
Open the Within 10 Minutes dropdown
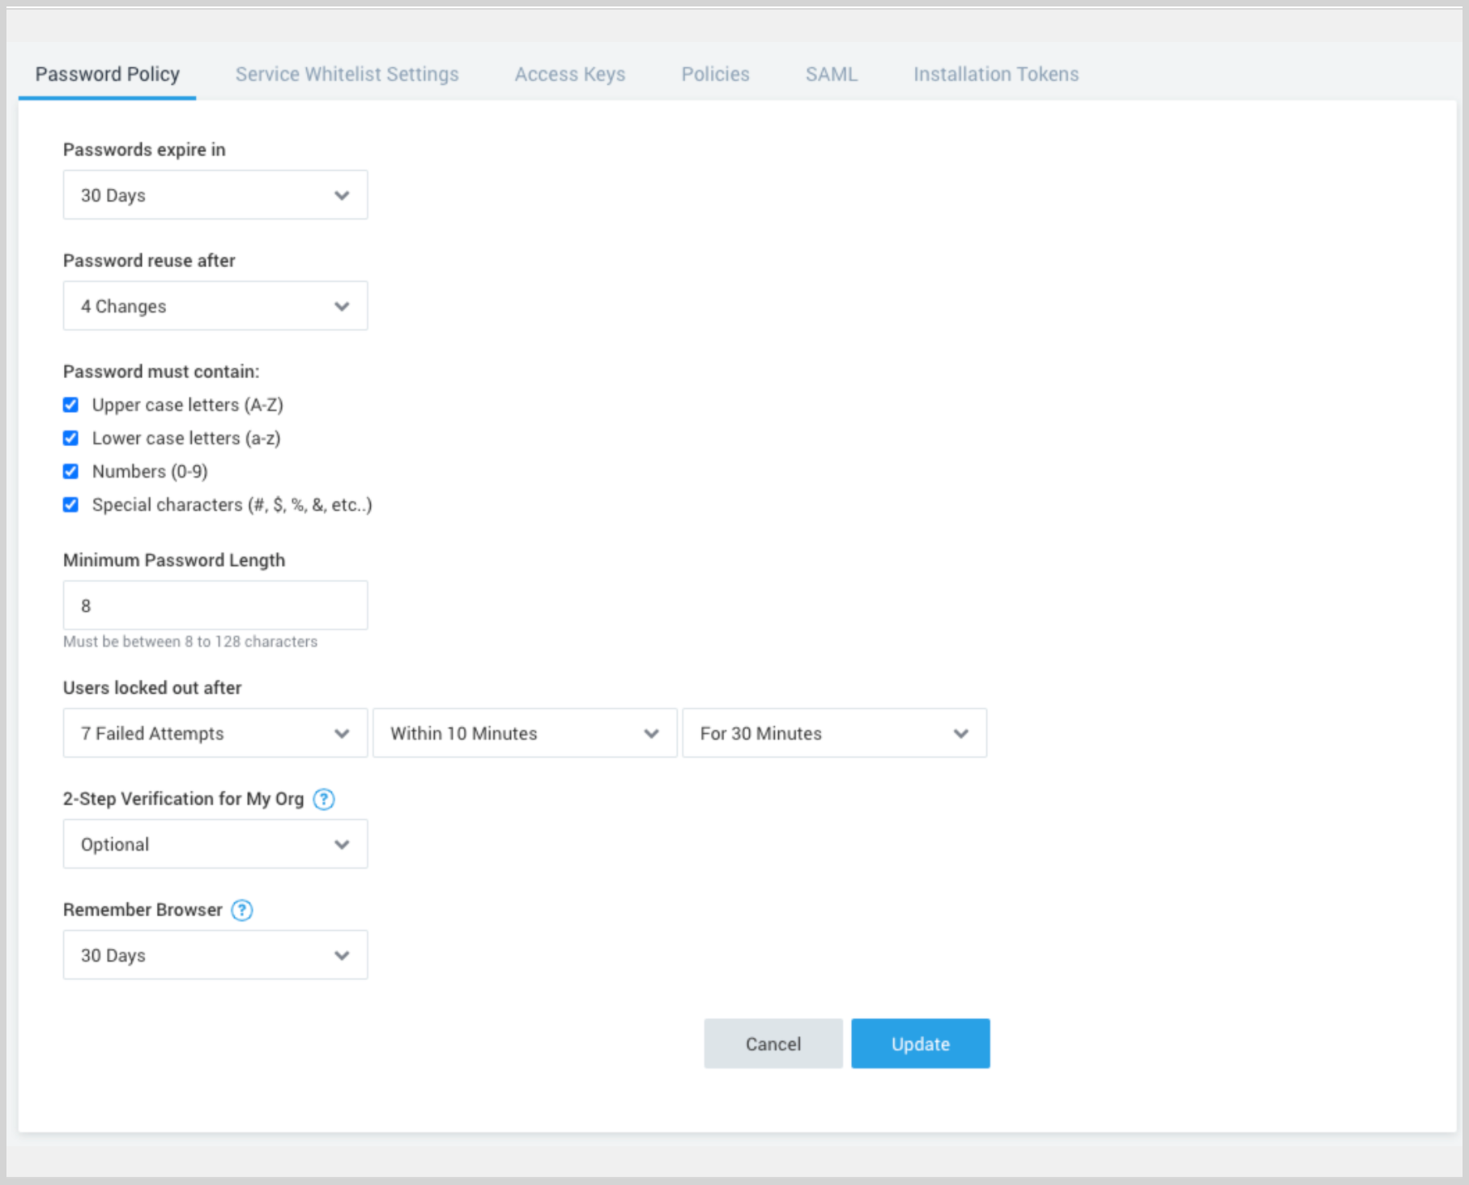(525, 733)
